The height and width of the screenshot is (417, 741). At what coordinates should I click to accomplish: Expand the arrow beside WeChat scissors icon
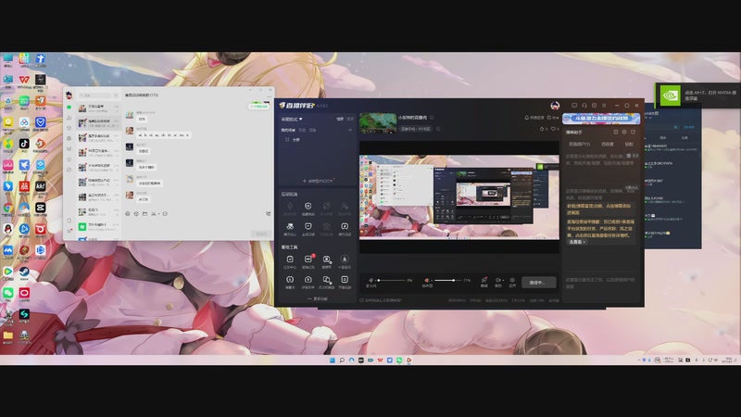(x=158, y=214)
